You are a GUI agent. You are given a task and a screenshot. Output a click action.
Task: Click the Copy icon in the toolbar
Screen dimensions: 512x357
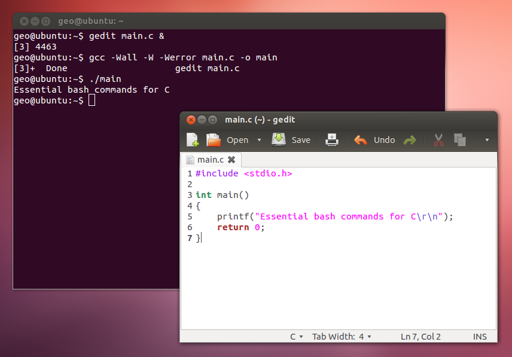coord(459,140)
